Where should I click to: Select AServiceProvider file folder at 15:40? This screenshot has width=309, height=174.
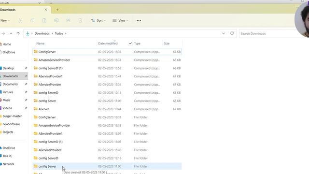coord(107,150)
